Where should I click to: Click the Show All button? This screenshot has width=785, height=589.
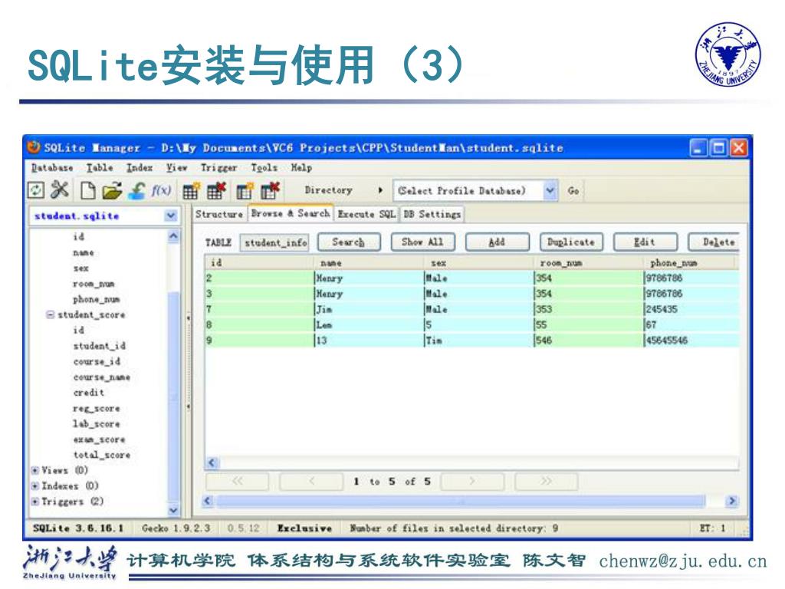pos(422,242)
